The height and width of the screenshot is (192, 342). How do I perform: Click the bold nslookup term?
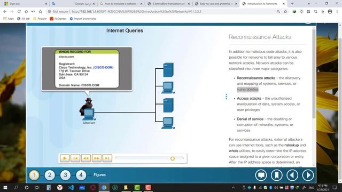pos(291,145)
